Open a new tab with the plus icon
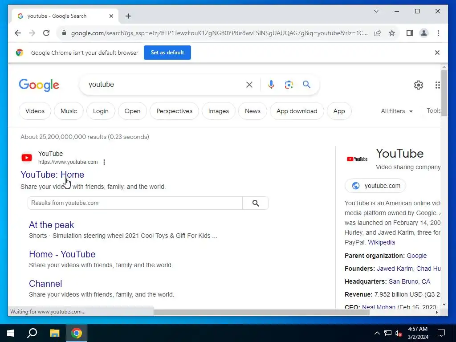This screenshot has width=456, height=342. (128, 16)
